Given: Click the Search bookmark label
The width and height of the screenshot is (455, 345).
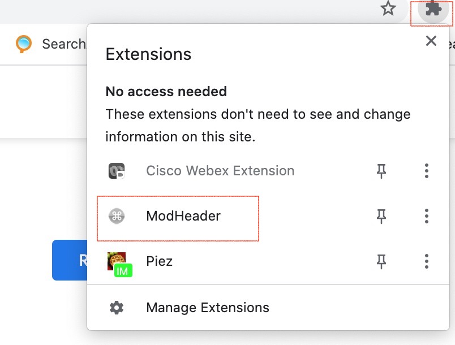Looking at the screenshot, I should (63, 44).
